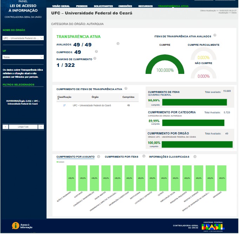Open help icon beside Cumprimento por Itens

tap(144, 156)
